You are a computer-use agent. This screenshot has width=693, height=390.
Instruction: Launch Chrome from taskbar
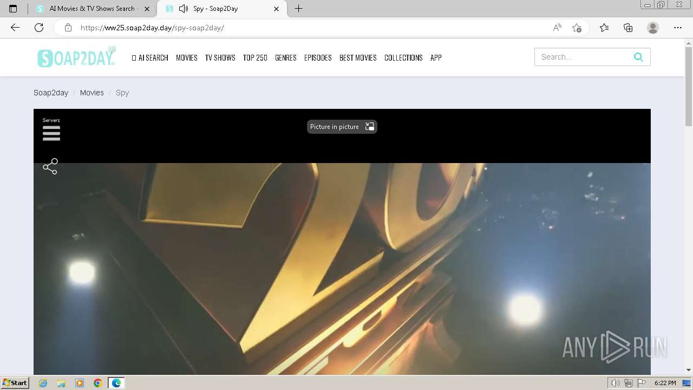point(98,383)
